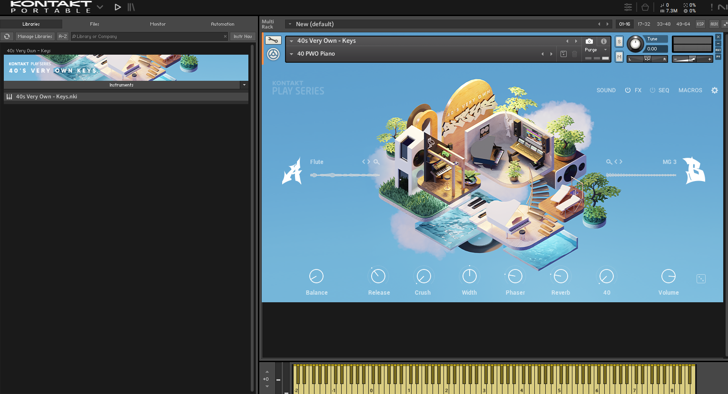This screenshot has width=728, height=394.
Task: Switch to the Files tab
Action: [x=95, y=24]
